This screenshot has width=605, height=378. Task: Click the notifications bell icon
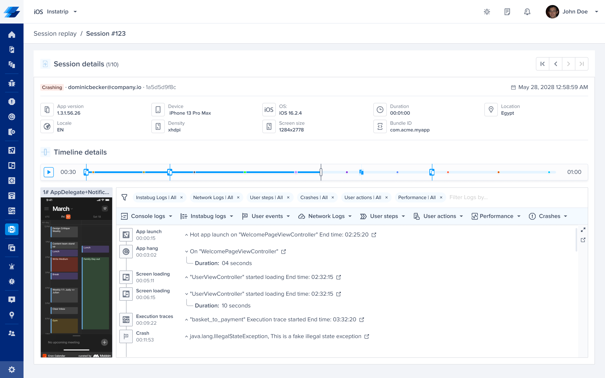point(527,12)
